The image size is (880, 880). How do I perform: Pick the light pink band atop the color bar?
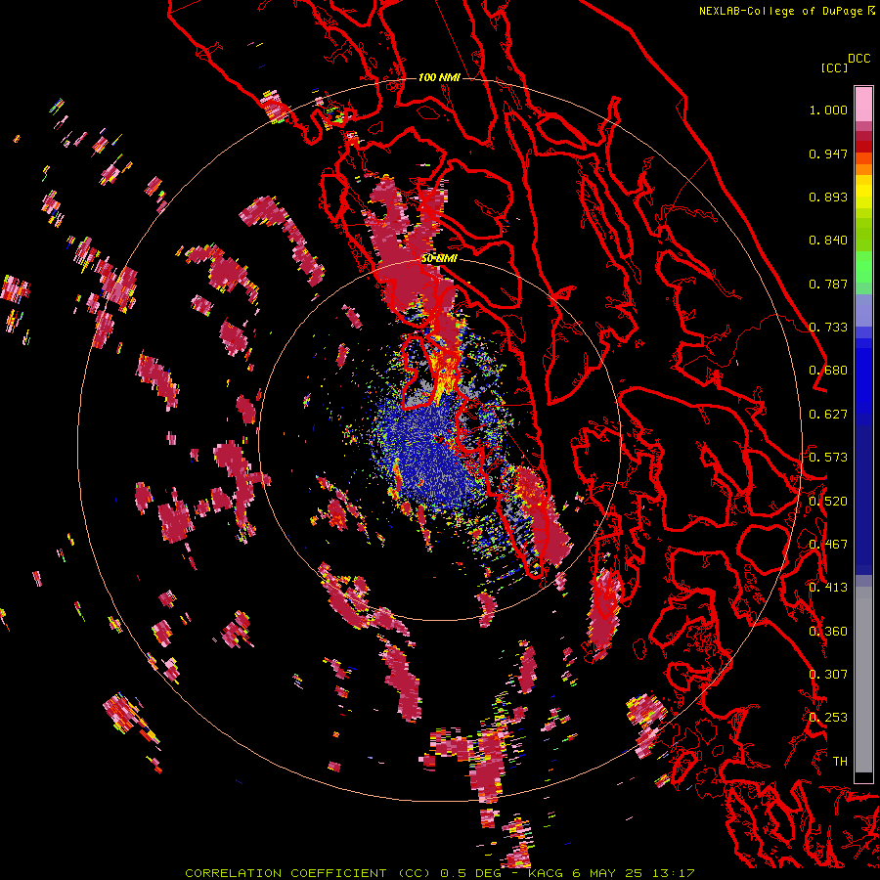pyautogui.click(x=863, y=104)
